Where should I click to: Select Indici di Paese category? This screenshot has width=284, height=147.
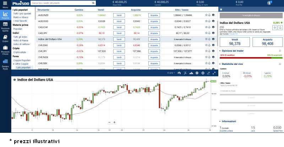[21, 40]
